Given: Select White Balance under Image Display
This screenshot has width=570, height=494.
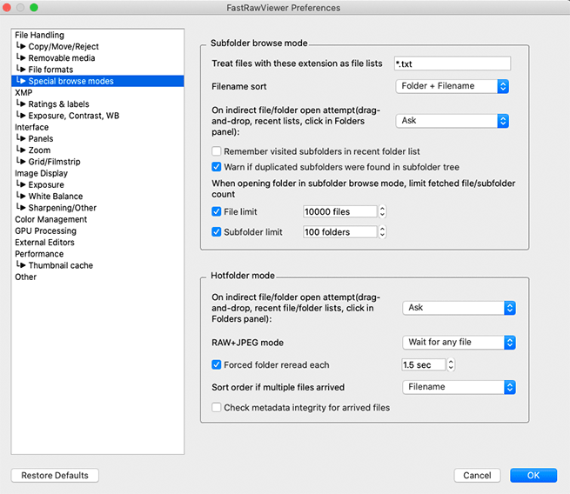Looking at the screenshot, I should 56,197.
